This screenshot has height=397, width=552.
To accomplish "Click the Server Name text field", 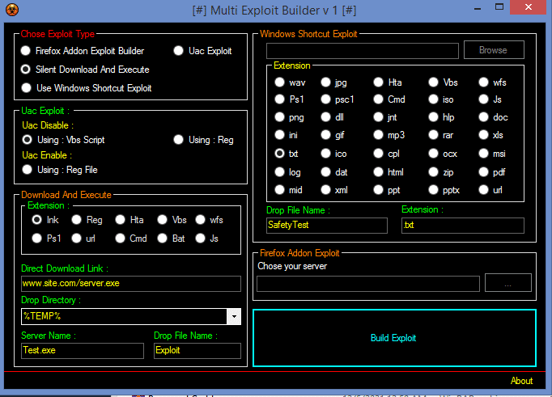I will pos(83,351).
